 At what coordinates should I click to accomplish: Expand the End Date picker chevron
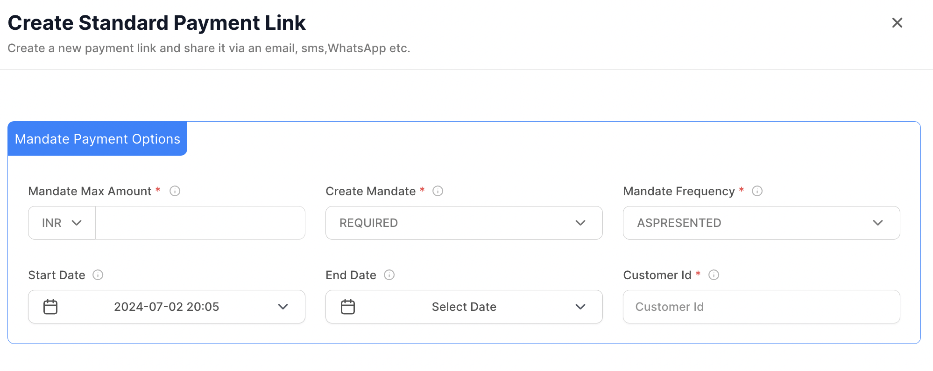[580, 307]
